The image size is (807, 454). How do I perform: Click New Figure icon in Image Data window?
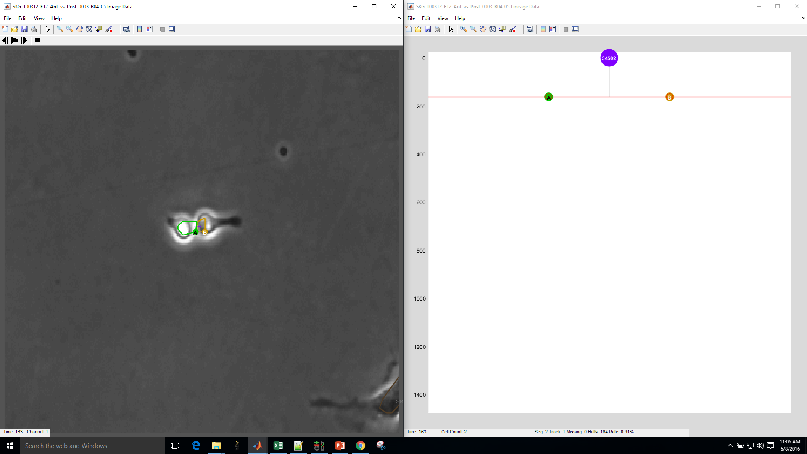5,29
